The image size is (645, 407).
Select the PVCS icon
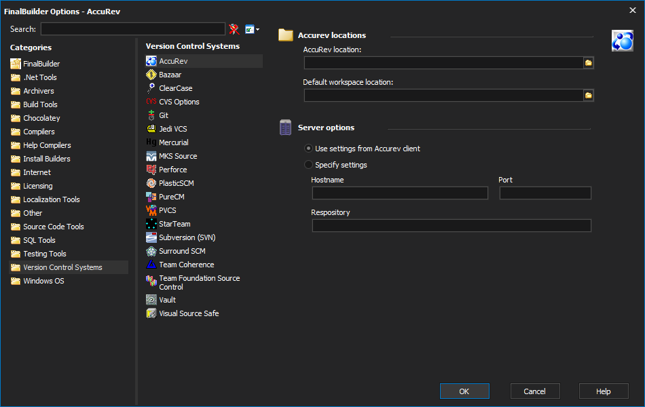[151, 210]
